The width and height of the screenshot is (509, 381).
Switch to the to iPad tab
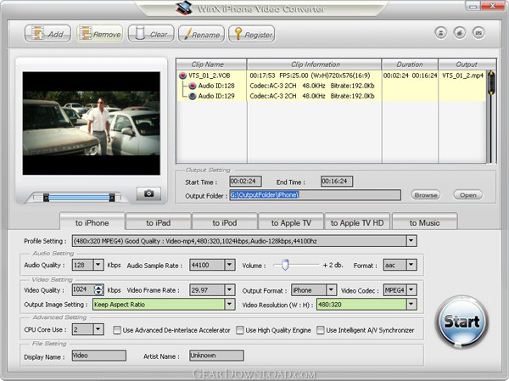(x=158, y=223)
